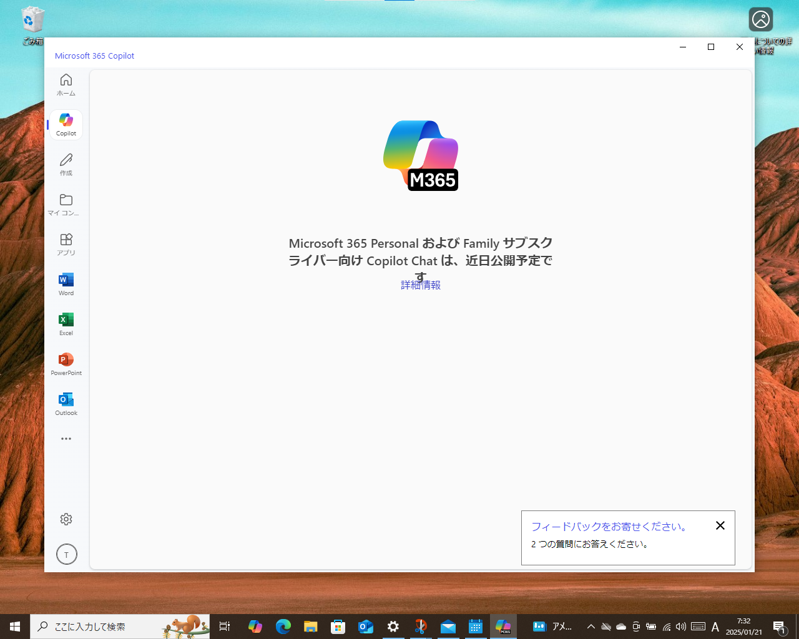Launch Excel from the sidebar
The height and width of the screenshot is (639, 799).
coord(66,324)
